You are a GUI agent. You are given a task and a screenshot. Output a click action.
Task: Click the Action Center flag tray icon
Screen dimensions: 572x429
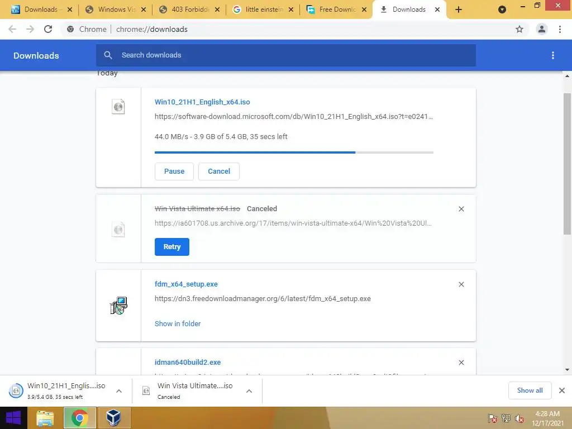coord(492,418)
